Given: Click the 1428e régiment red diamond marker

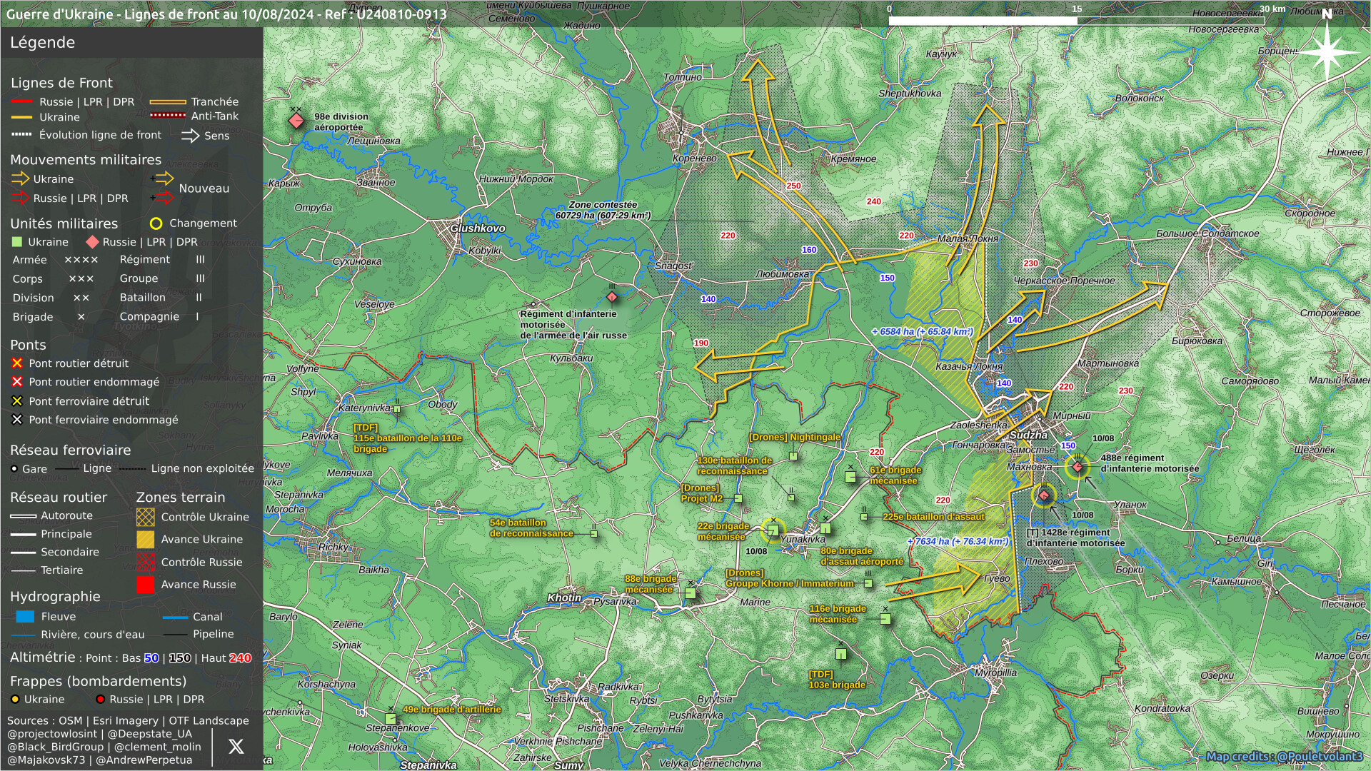Looking at the screenshot, I should click(x=1044, y=495).
